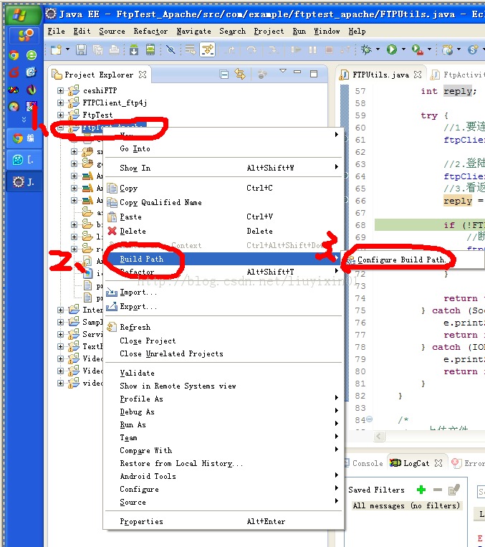The image size is (485, 547).
Task: Open Run As submenu in context menu
Action: pos(223,425)
